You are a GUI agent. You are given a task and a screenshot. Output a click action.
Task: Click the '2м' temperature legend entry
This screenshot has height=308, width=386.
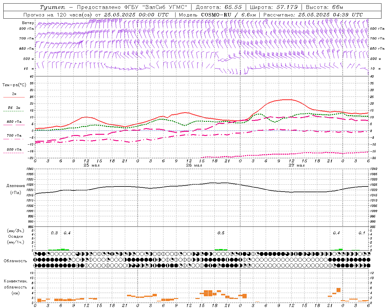[14, 94]
